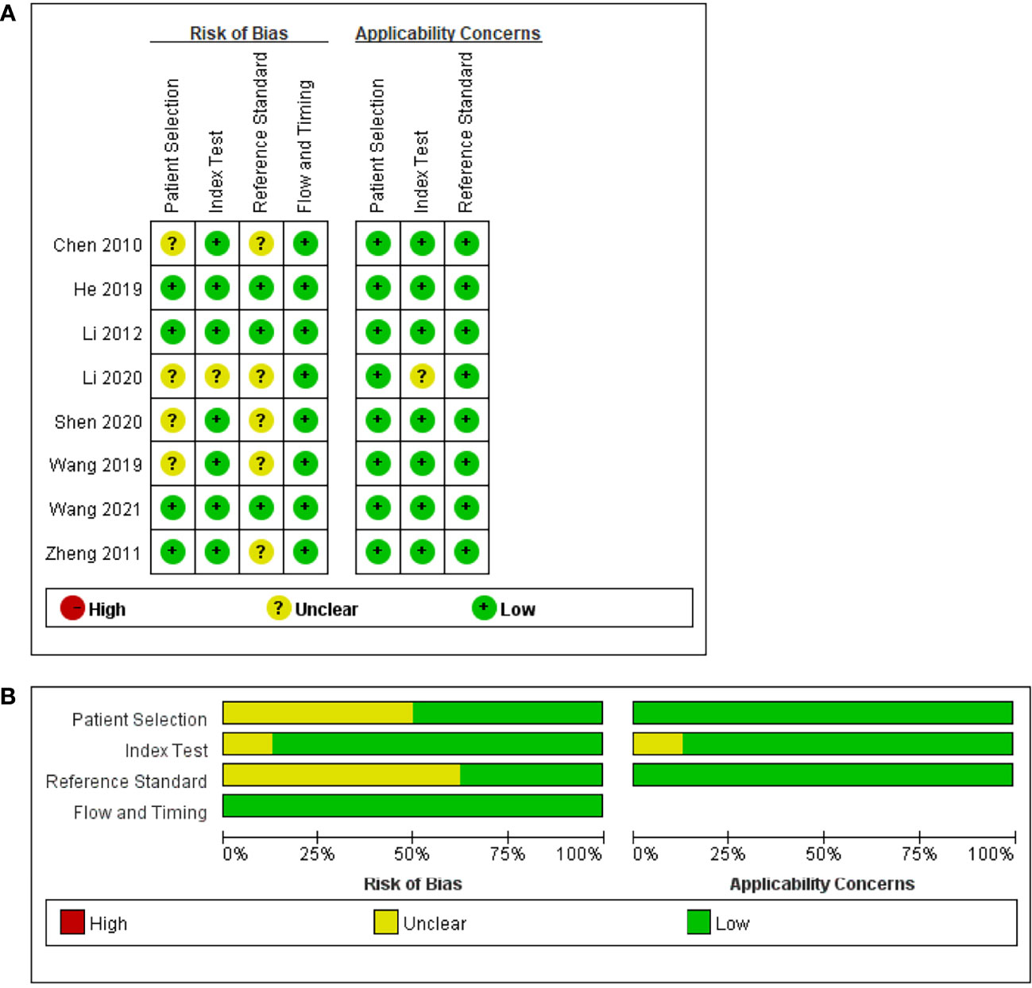Select Wang 2021's Flow and Timing low icon

306,508
